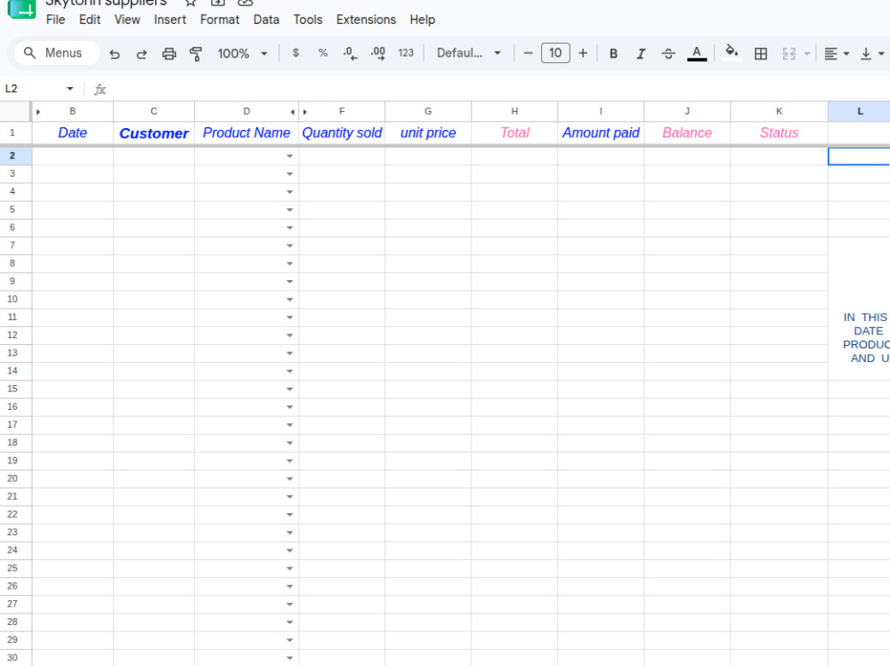Open the Tools menu
890x666 pixels.
(x=308, y=20)
